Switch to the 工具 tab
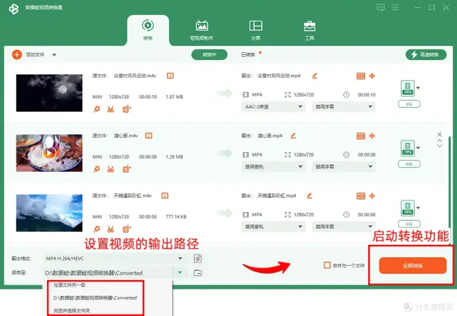 (x=309, y=30)
